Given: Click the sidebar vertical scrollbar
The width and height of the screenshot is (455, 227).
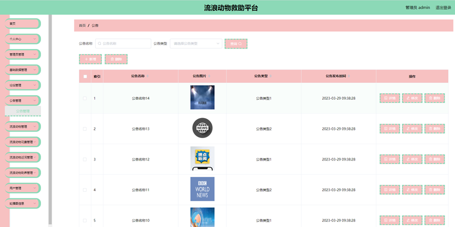Looking at the screenshot, I should 50,121.
